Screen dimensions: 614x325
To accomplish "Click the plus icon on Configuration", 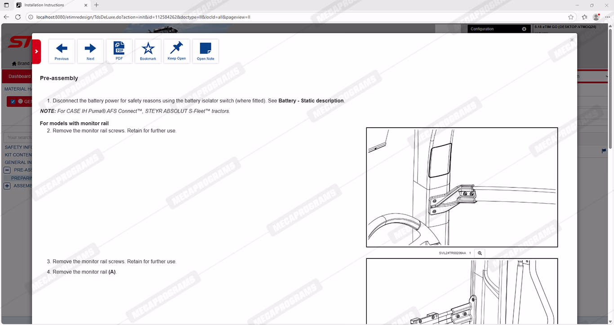I will pyautogui.click(x=524, y=29).
